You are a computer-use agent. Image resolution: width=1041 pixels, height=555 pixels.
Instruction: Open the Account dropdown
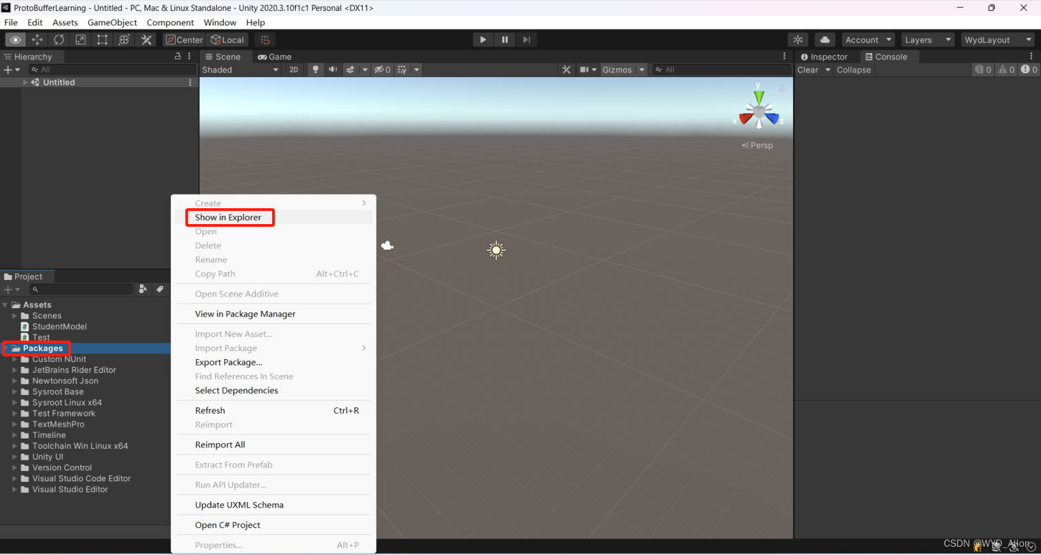[x=868, y=40]
